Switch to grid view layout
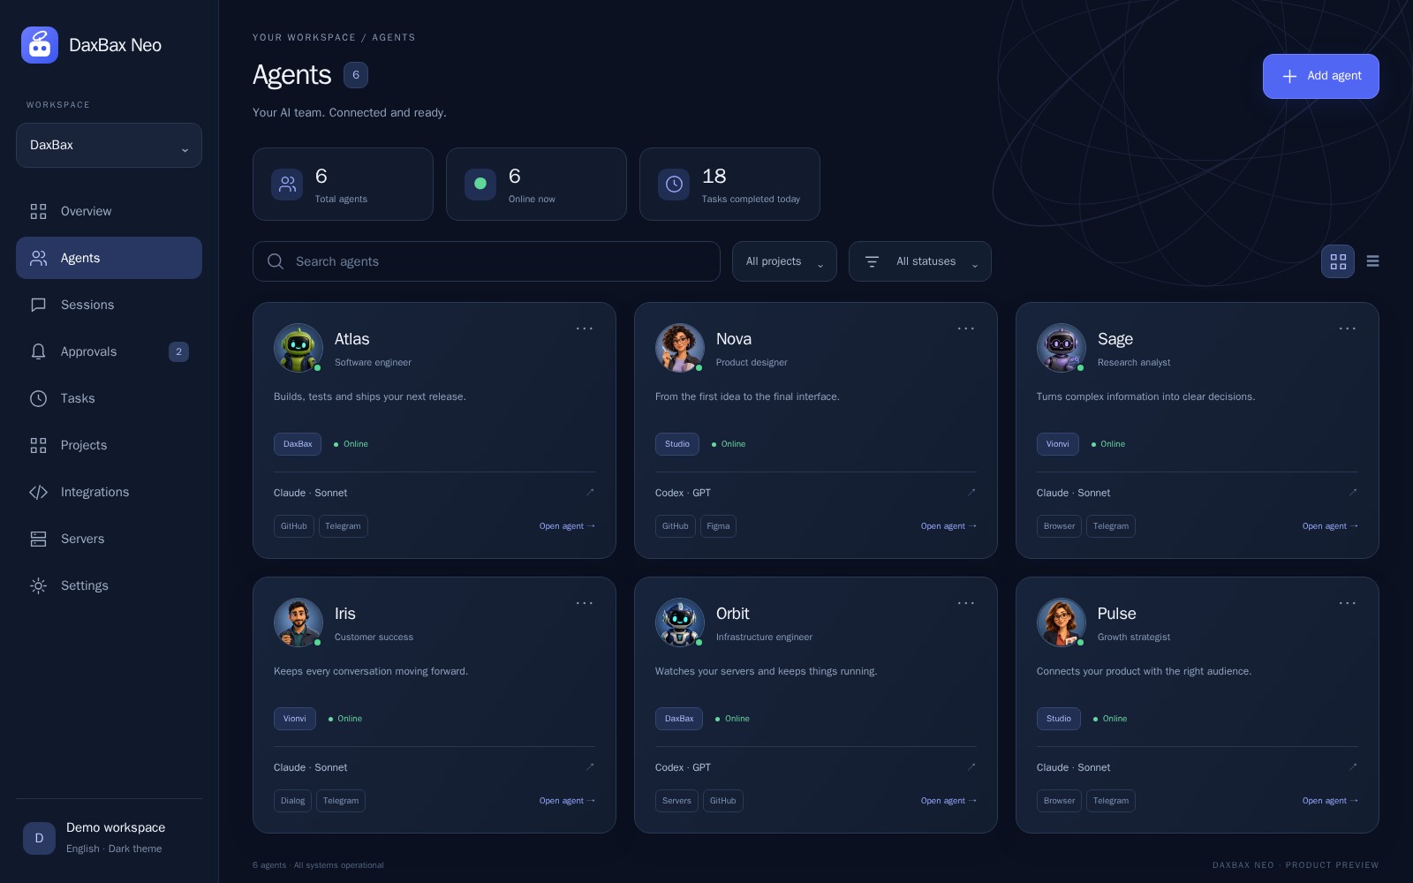Viewport: 1413px width, 883px height. click(1338, 261)
